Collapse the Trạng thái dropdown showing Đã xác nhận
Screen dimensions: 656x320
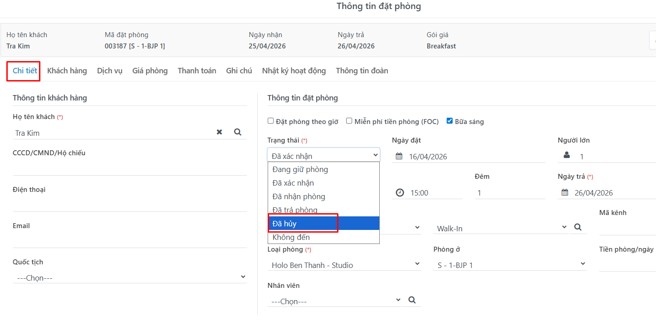[x=323, y=155]
